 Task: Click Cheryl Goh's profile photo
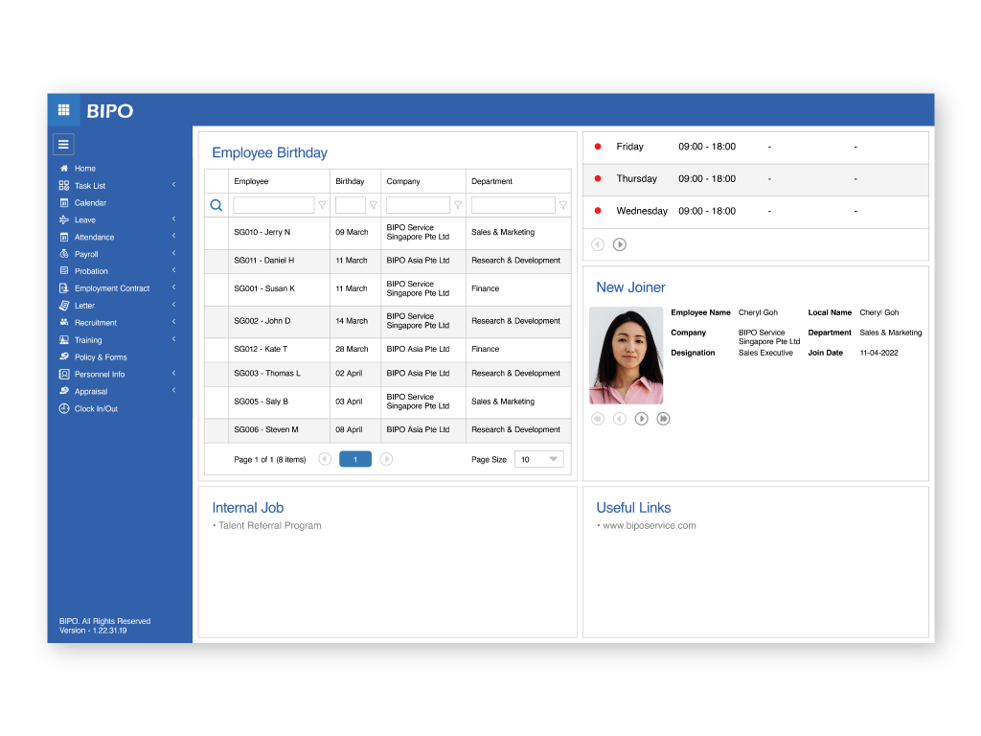pos(626,356)
